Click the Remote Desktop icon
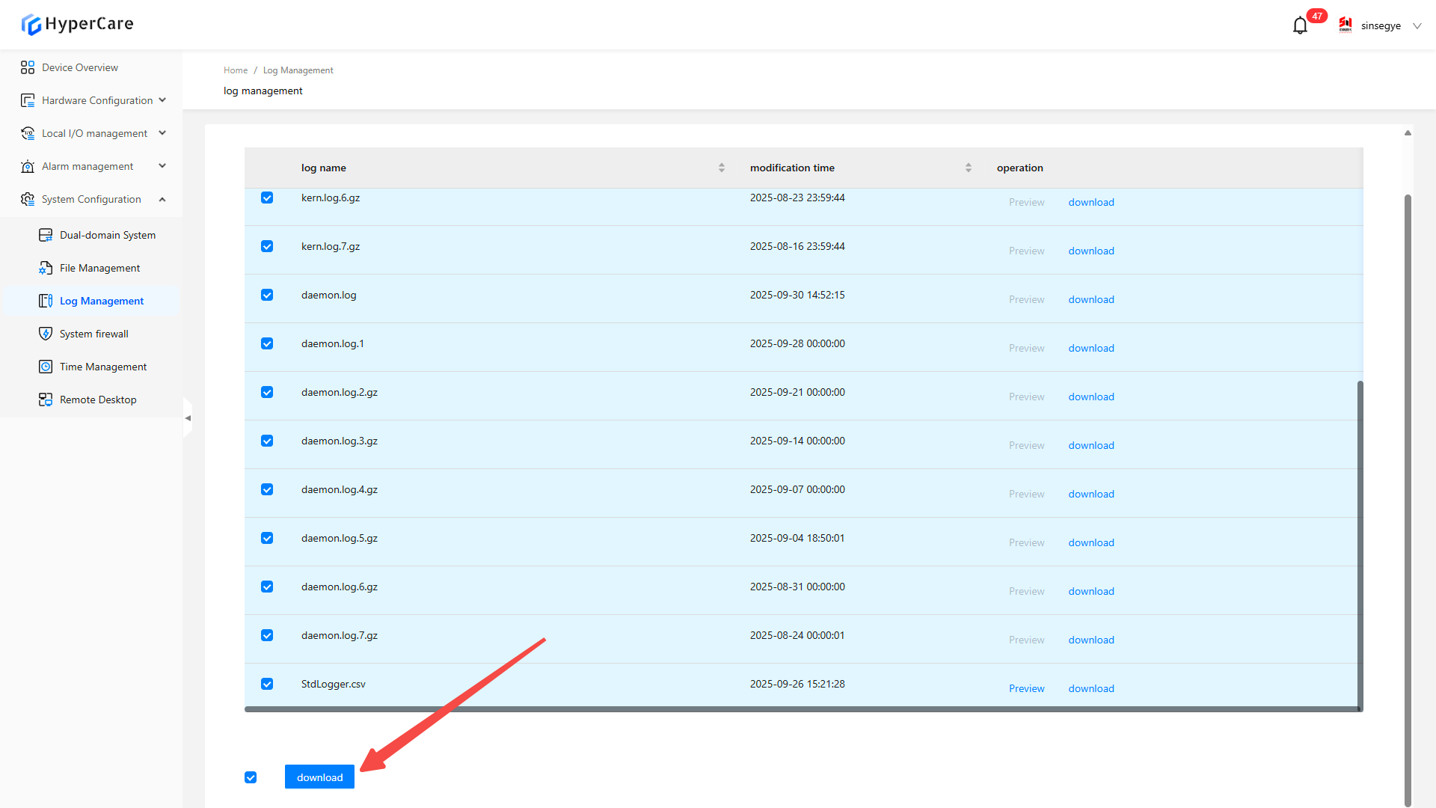 pyautogui.click(x=46, y=400)
